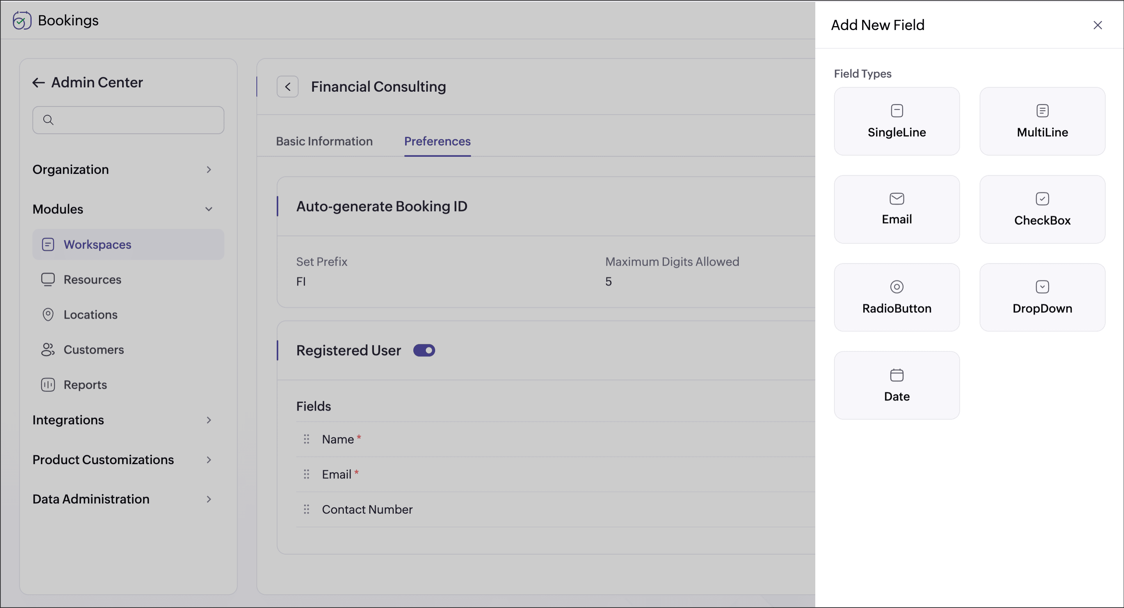1124x608 pixels.
Task: Open Resources in the sidebar
Action: (x=92, y=280)
